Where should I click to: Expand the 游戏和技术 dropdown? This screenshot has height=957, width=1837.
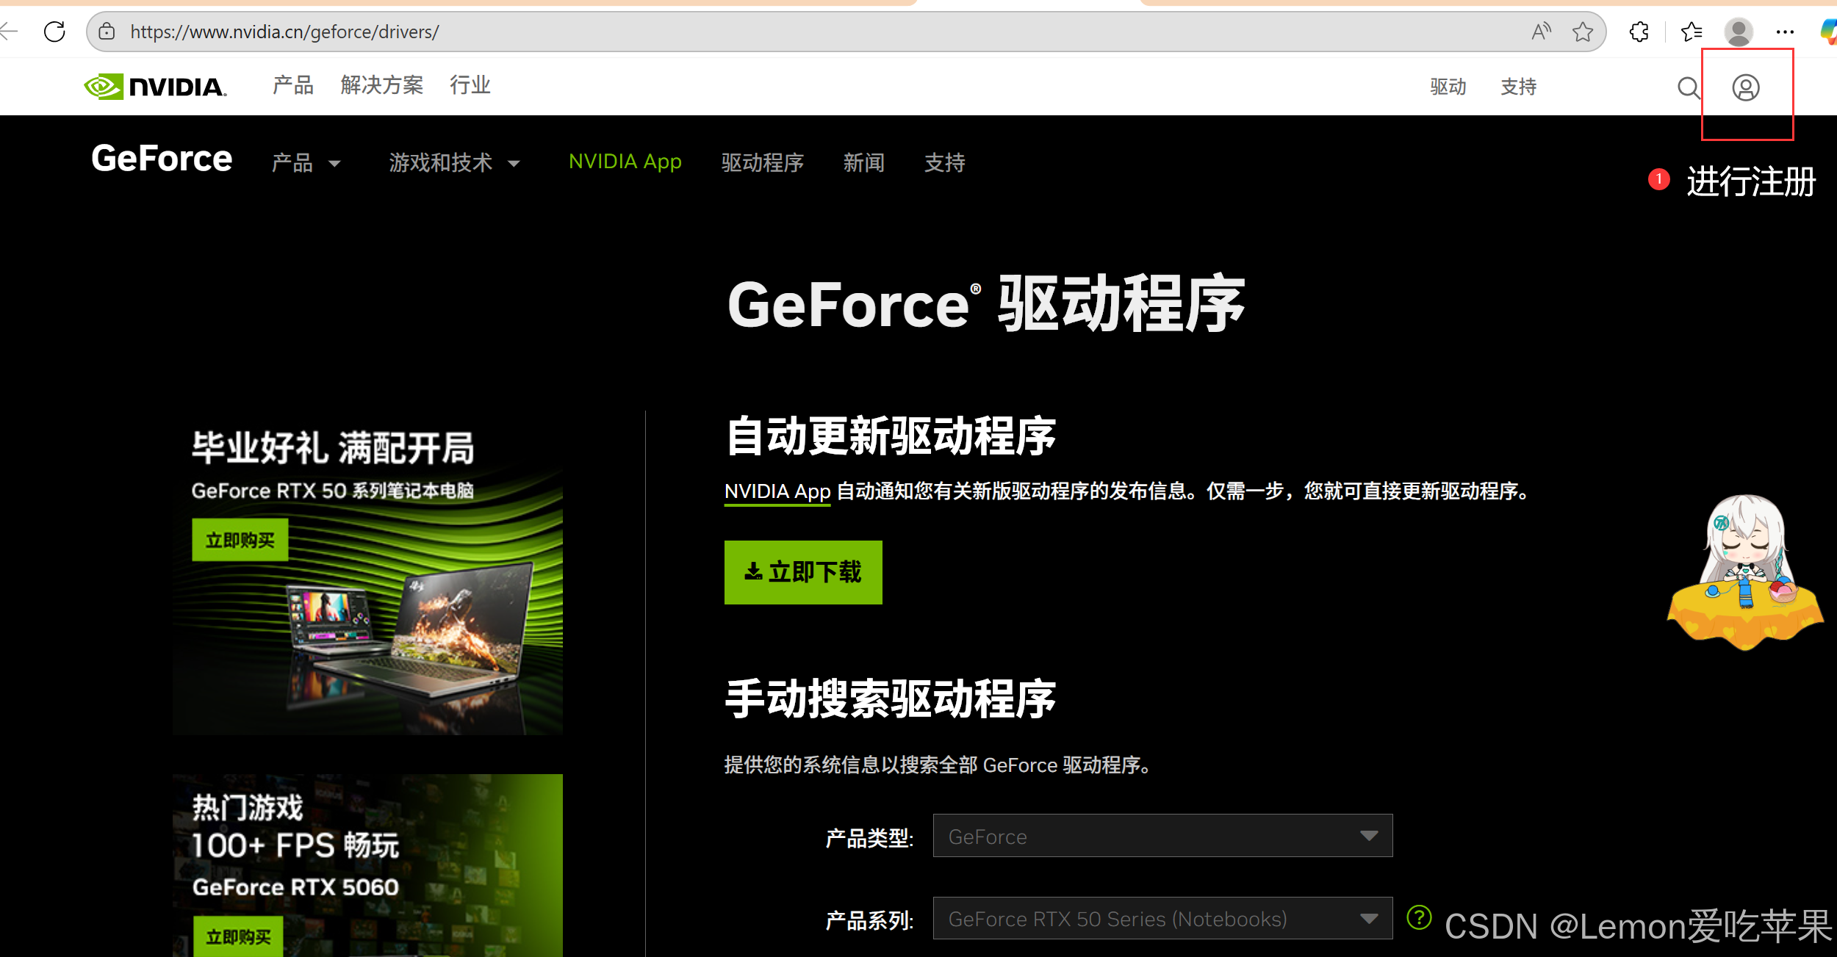click(x=455, y=163)
